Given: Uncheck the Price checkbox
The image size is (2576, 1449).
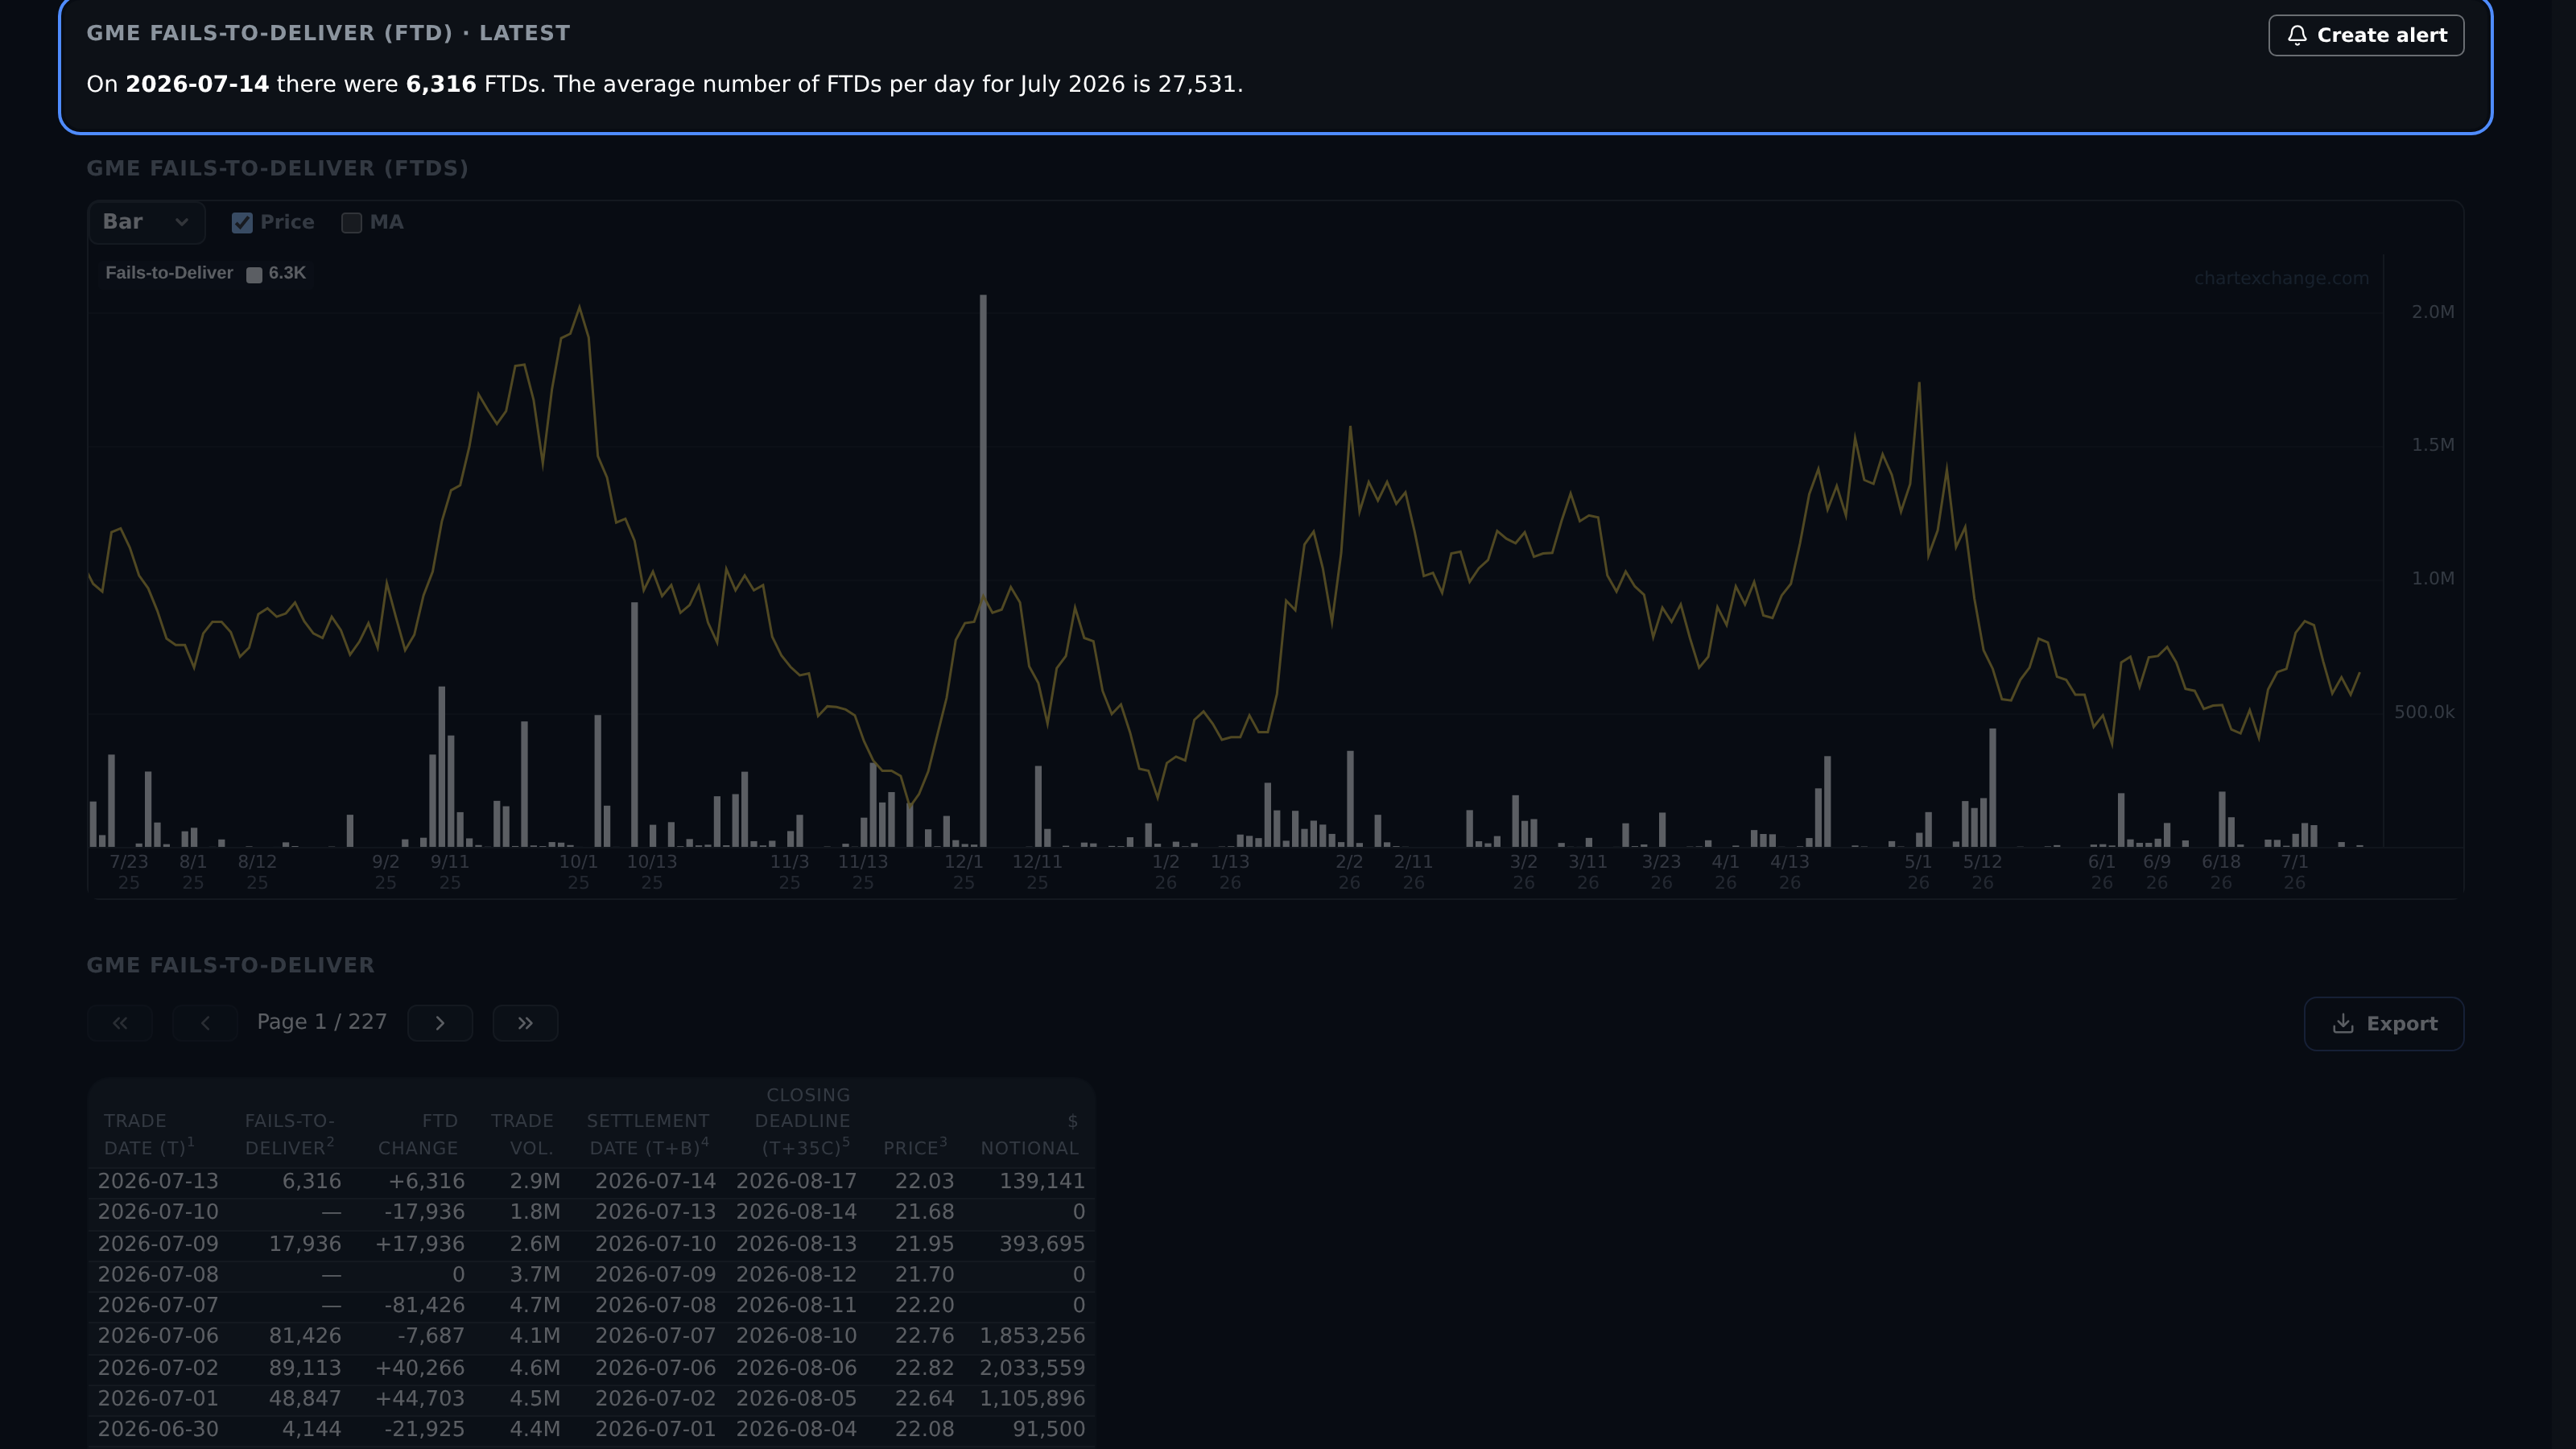Looking at the screenshot, I should [x=242, y=223].
